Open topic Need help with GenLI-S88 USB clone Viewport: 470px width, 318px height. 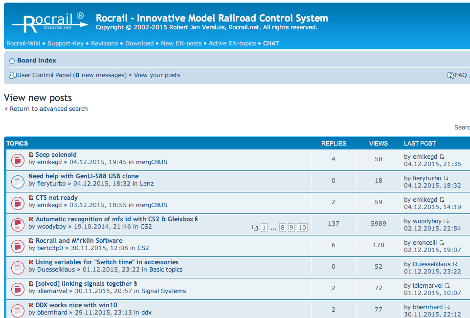click(83, 176)
